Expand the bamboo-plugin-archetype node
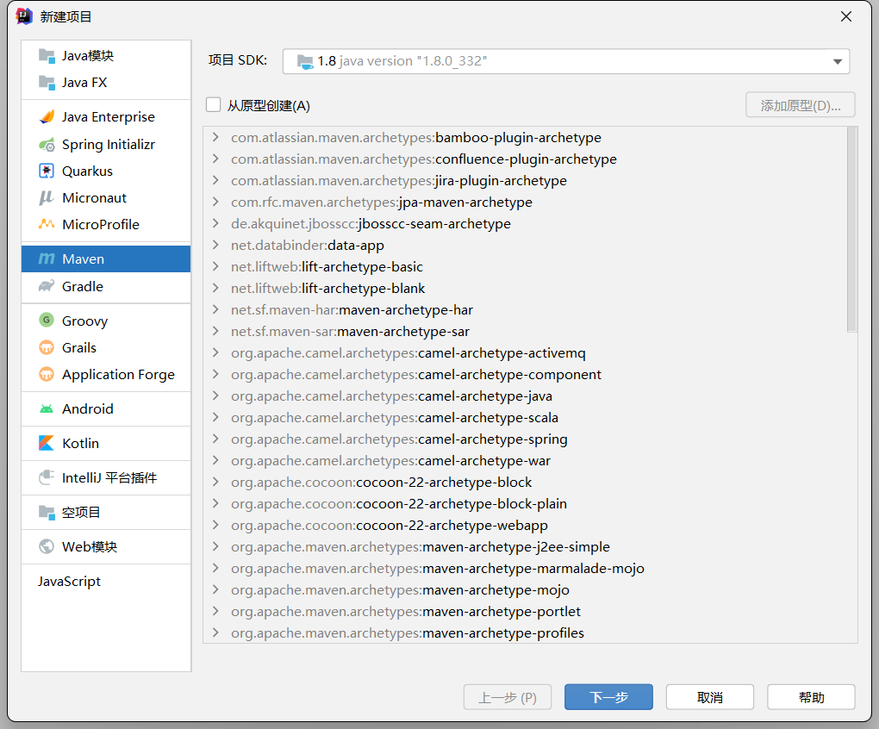 (x=215, y=137)
